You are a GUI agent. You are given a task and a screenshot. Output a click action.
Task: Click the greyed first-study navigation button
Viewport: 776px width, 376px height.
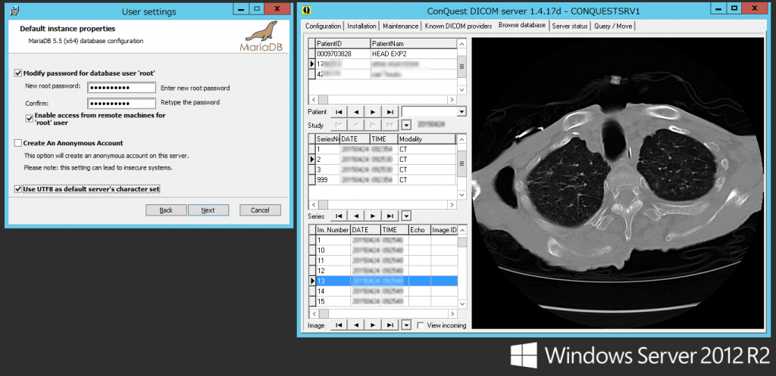(x=338, y=126)
